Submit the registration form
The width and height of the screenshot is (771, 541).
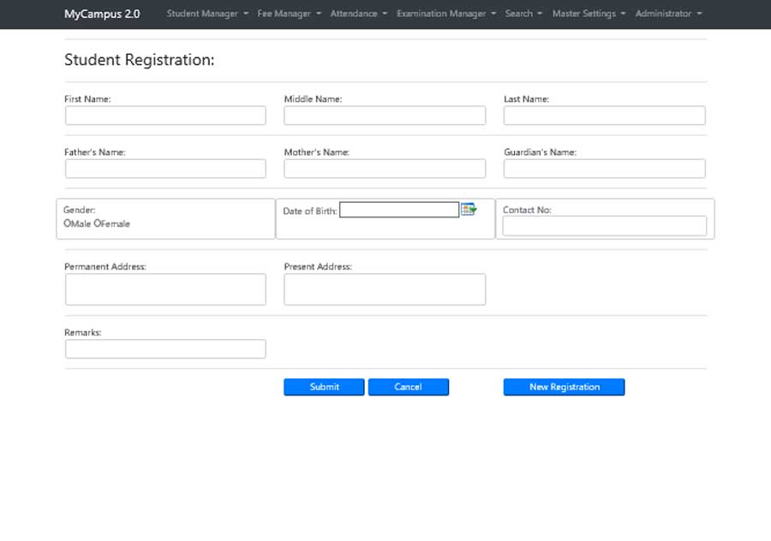pos(324,387)
